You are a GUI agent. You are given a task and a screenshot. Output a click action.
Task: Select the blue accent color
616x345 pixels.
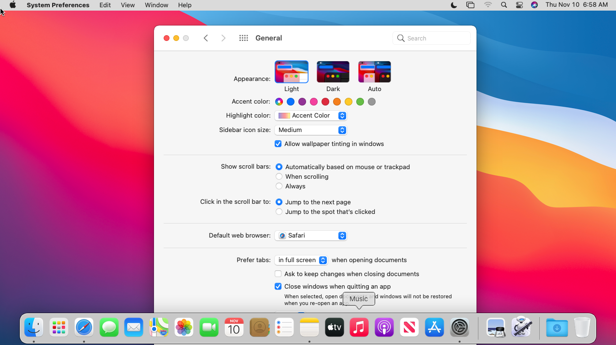(291, 102)
